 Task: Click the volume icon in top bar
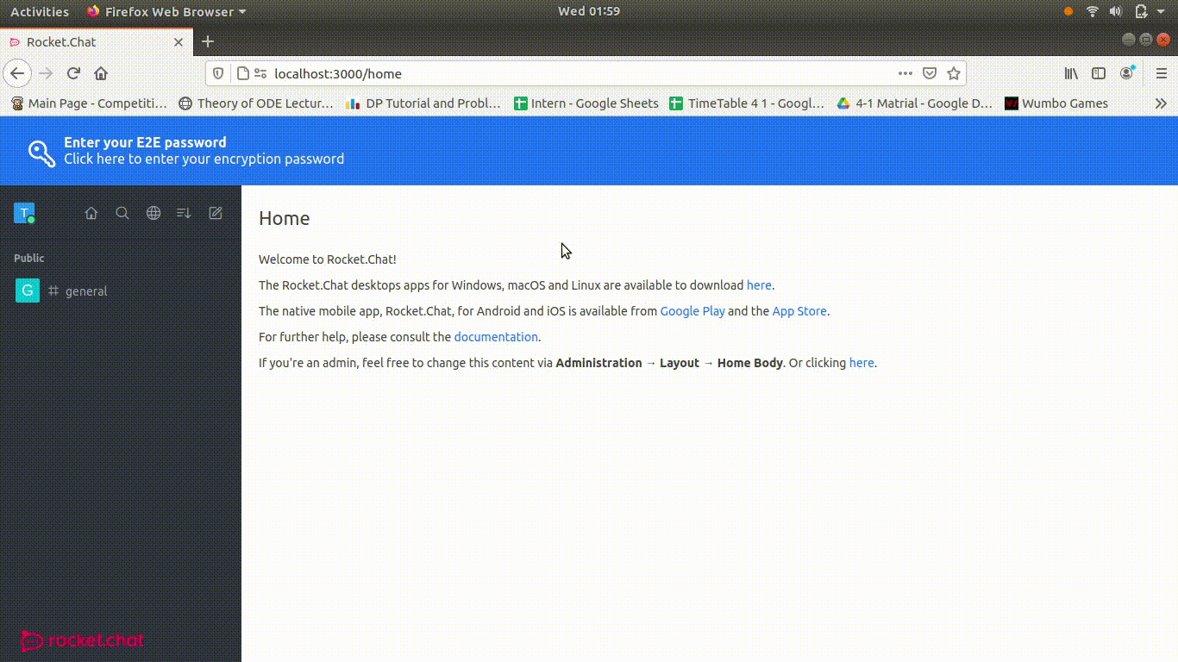coord(1116,11)
